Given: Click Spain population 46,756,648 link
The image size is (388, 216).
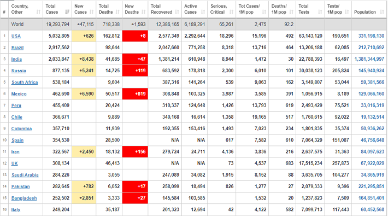Looking at the screenshot, I should [x=372, y=140].
